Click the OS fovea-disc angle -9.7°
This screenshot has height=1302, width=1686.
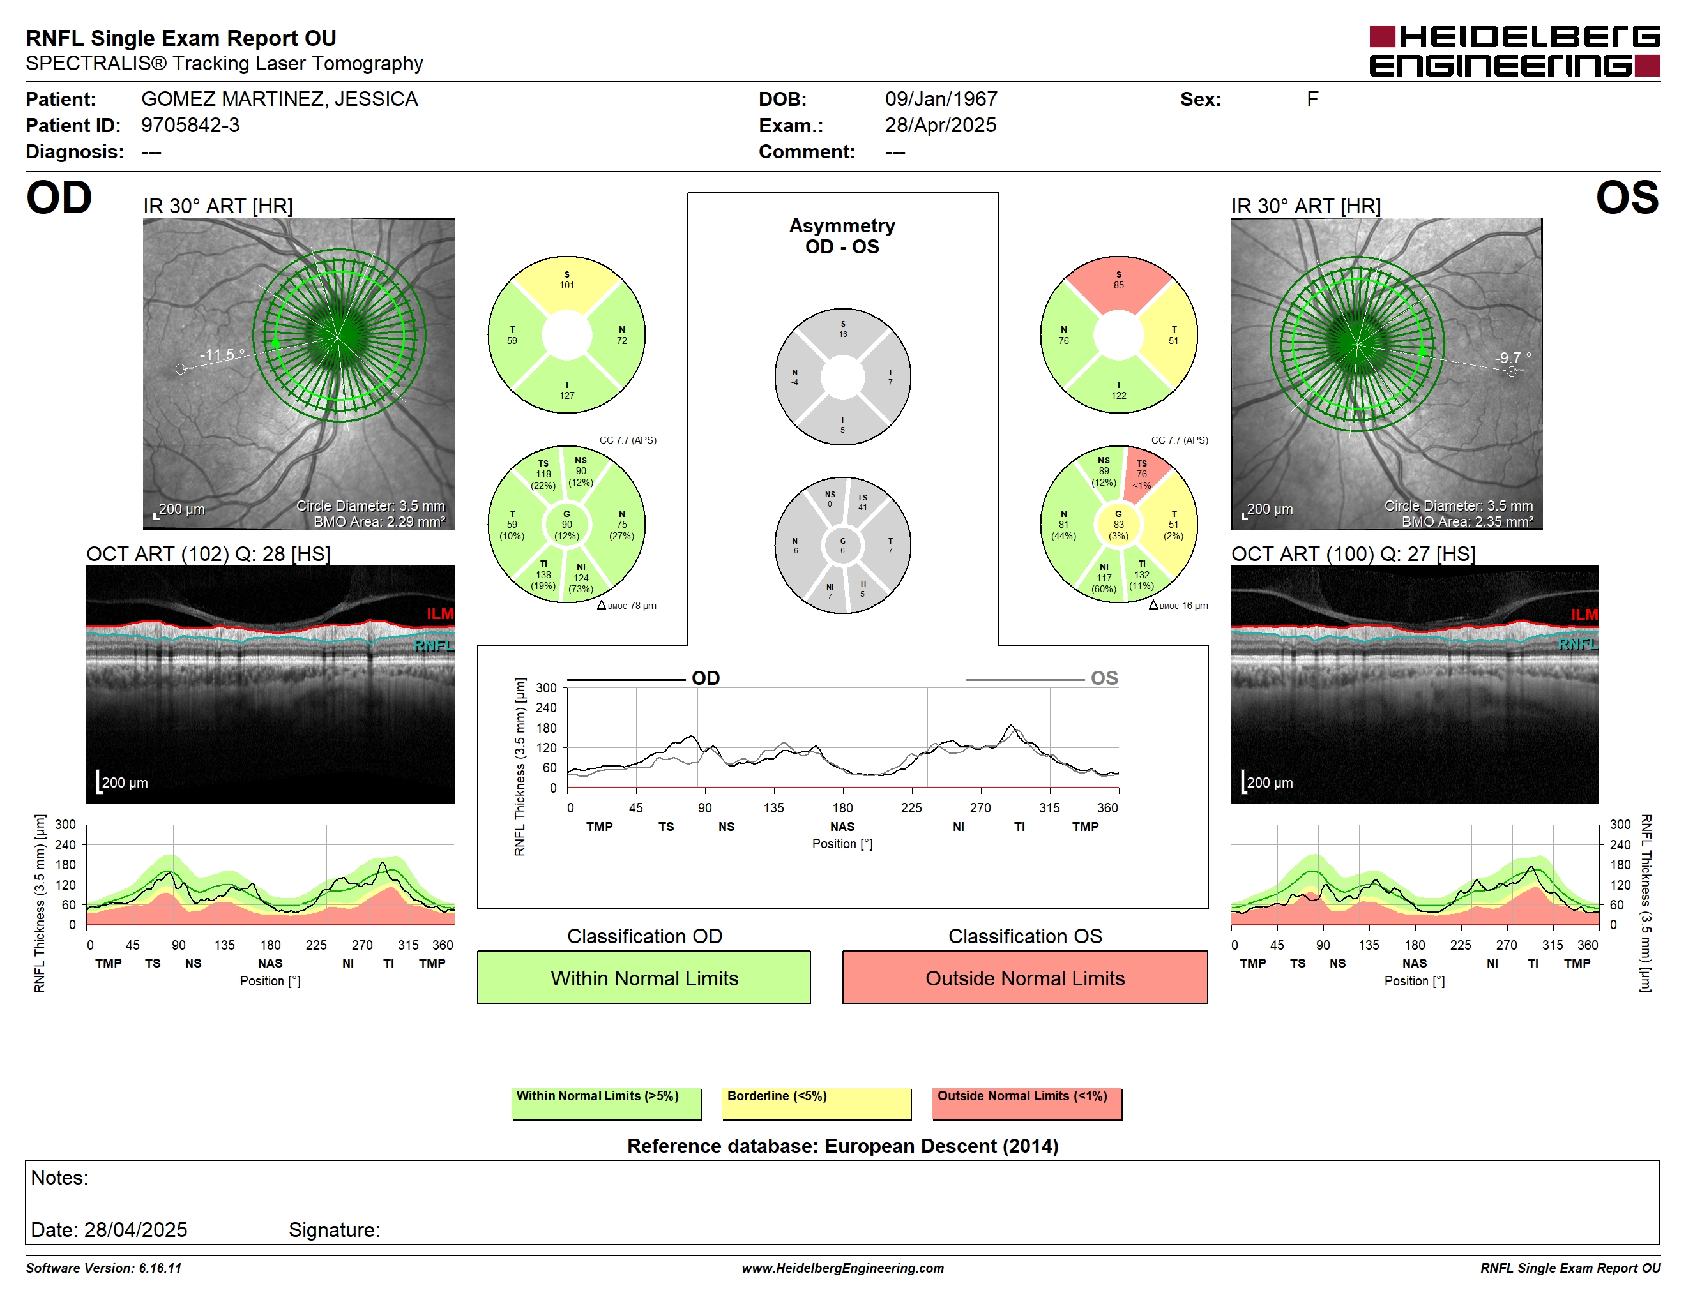[1513, 358]
